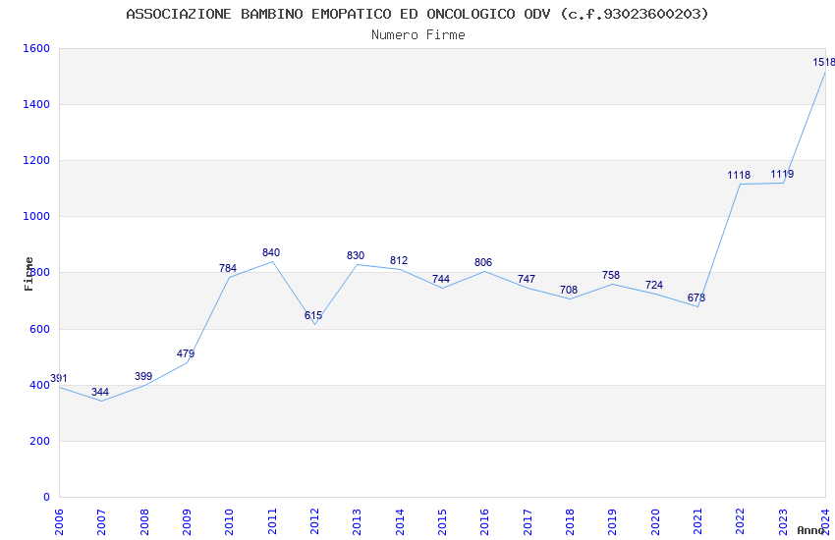Select the x-axis year 2022
The width and height of the screenshot is (835, 540).
[741, 522]
